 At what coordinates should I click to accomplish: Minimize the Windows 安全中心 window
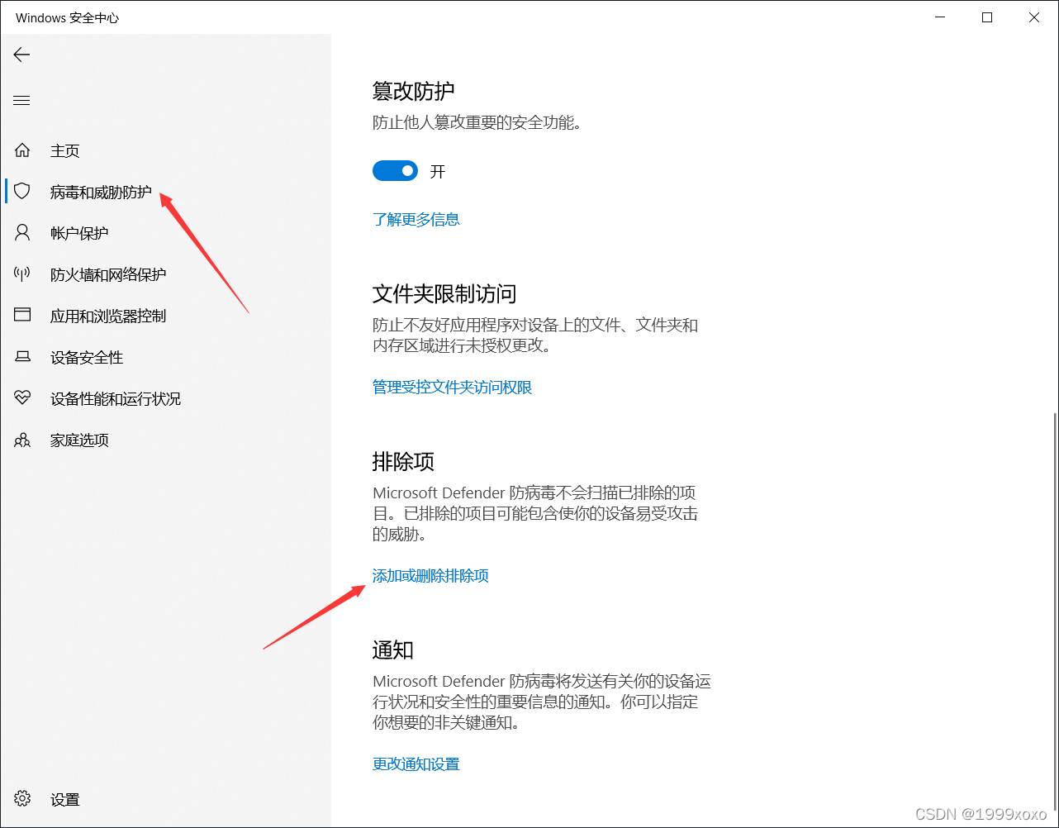coord(940,17)
